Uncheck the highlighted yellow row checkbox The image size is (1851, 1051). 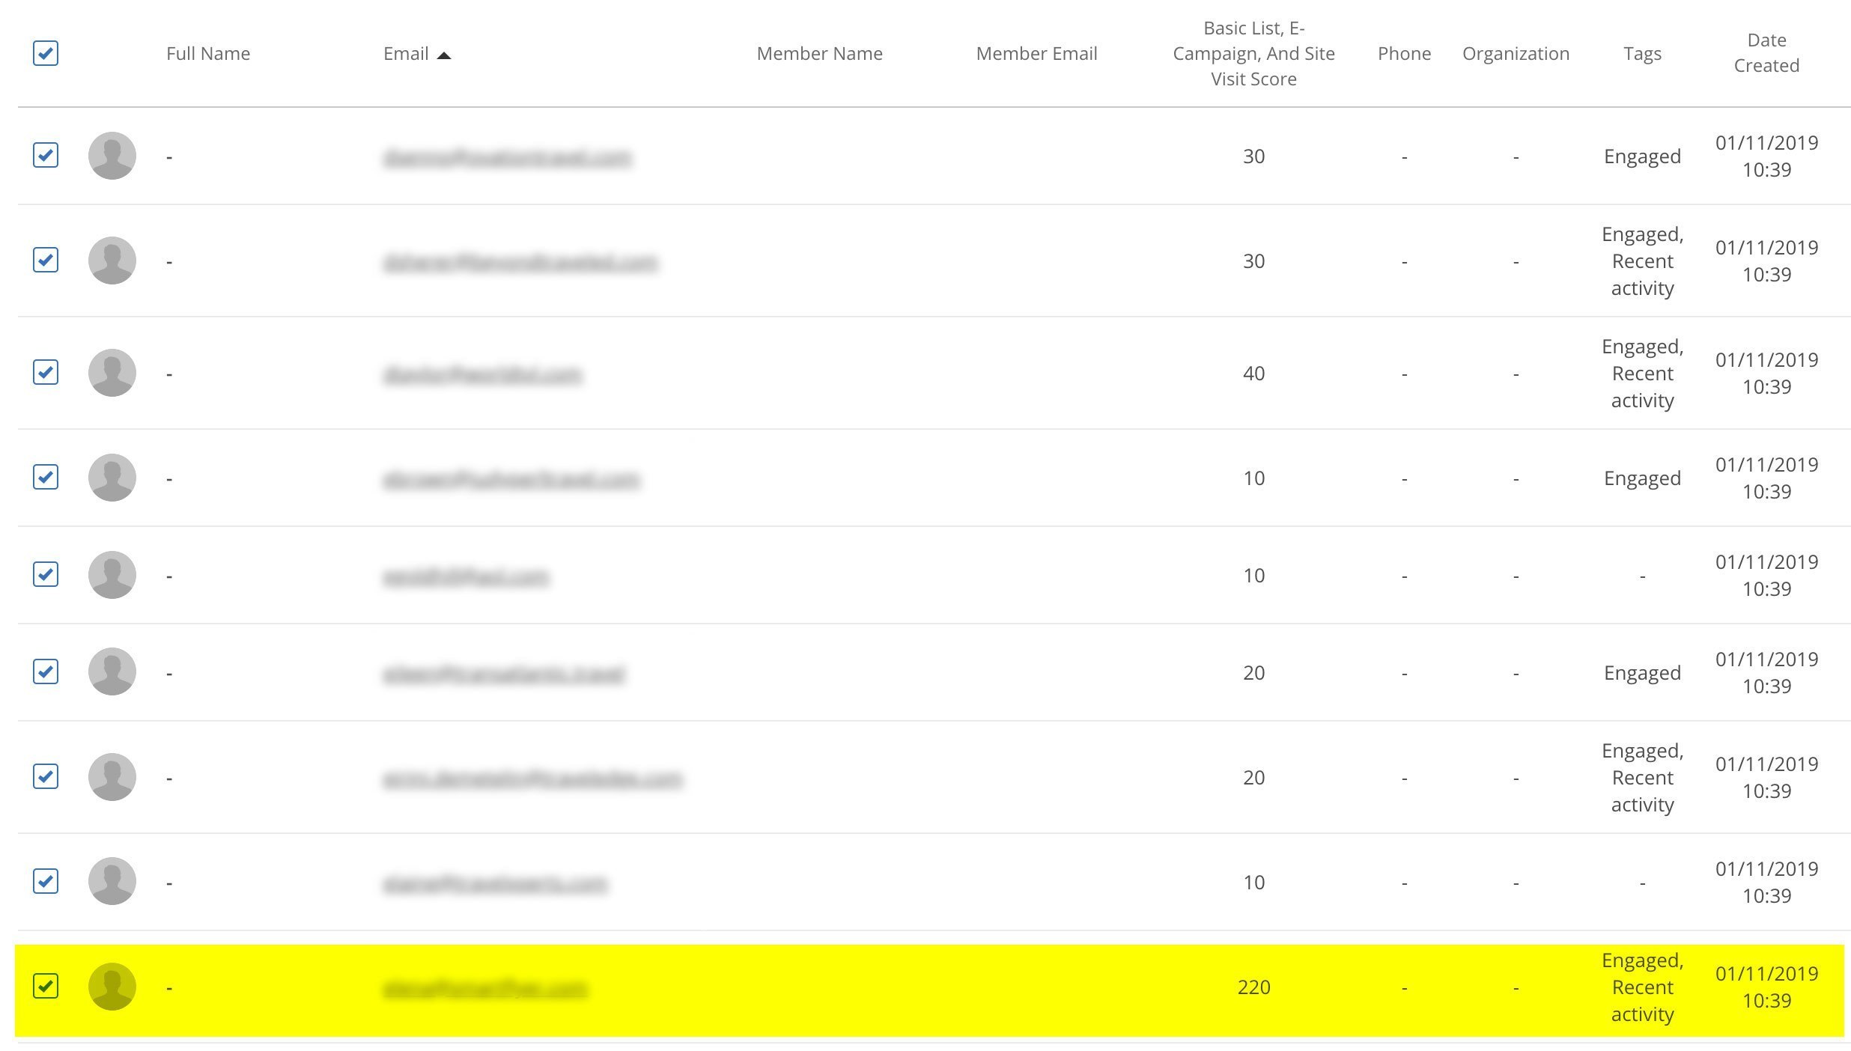[x=46, y=986]
